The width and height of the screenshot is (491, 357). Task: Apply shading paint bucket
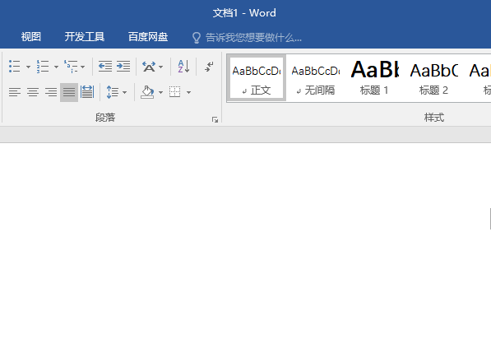[x=147, y=92]
